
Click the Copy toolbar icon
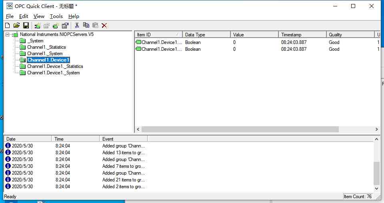click(x=86, y=25)
